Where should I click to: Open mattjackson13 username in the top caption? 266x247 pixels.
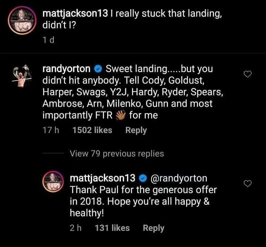[75, 14]
